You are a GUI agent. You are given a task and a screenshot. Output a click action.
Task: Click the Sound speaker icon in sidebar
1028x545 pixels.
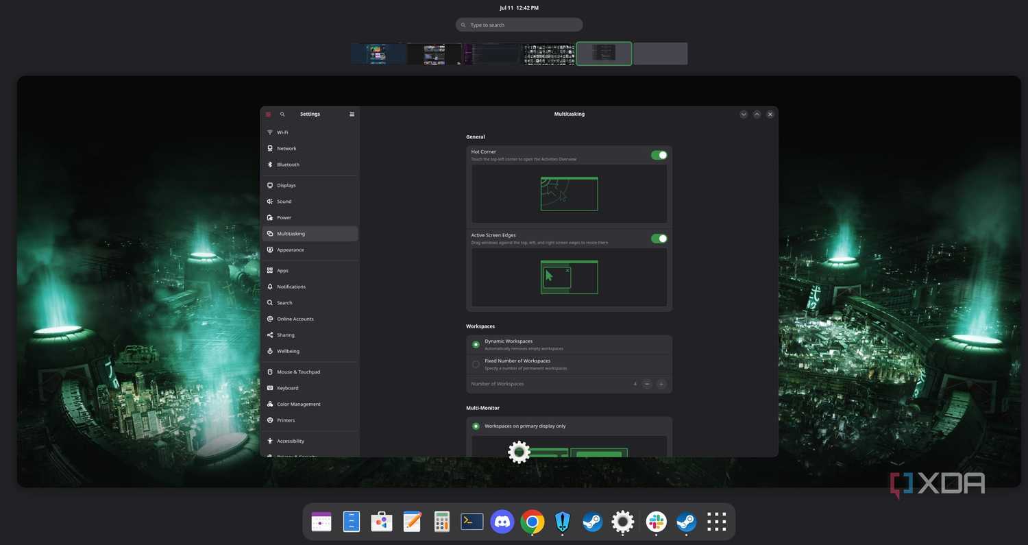click(x=270, y=202)
